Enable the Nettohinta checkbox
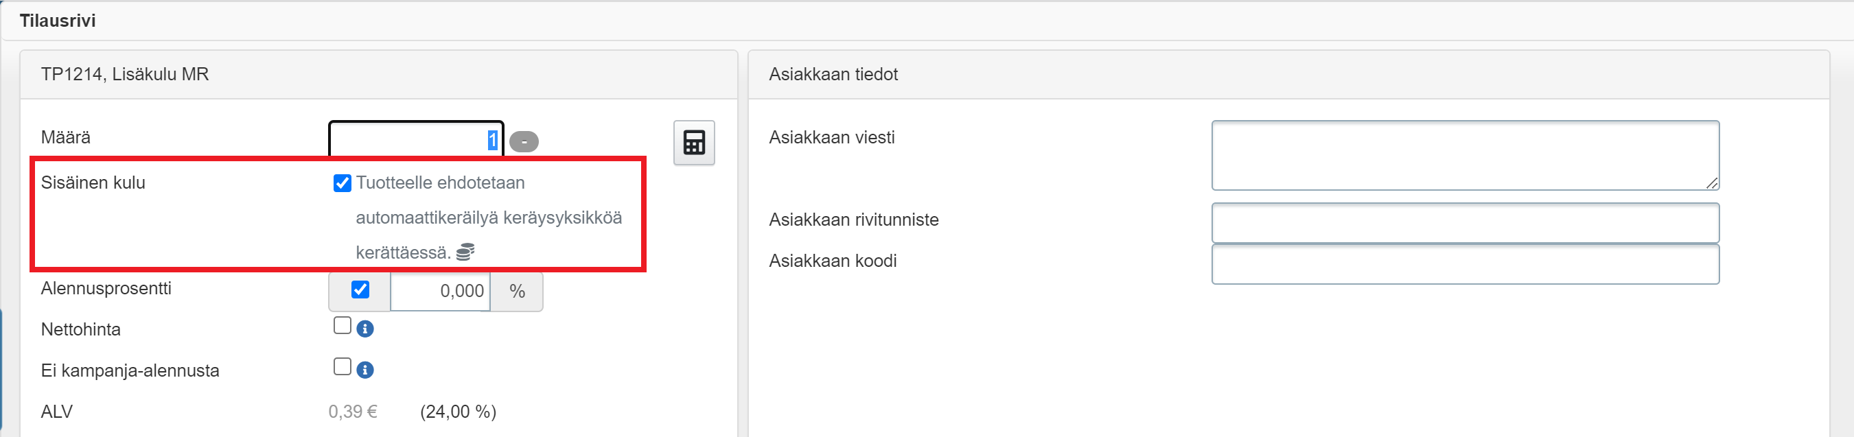 342,327
